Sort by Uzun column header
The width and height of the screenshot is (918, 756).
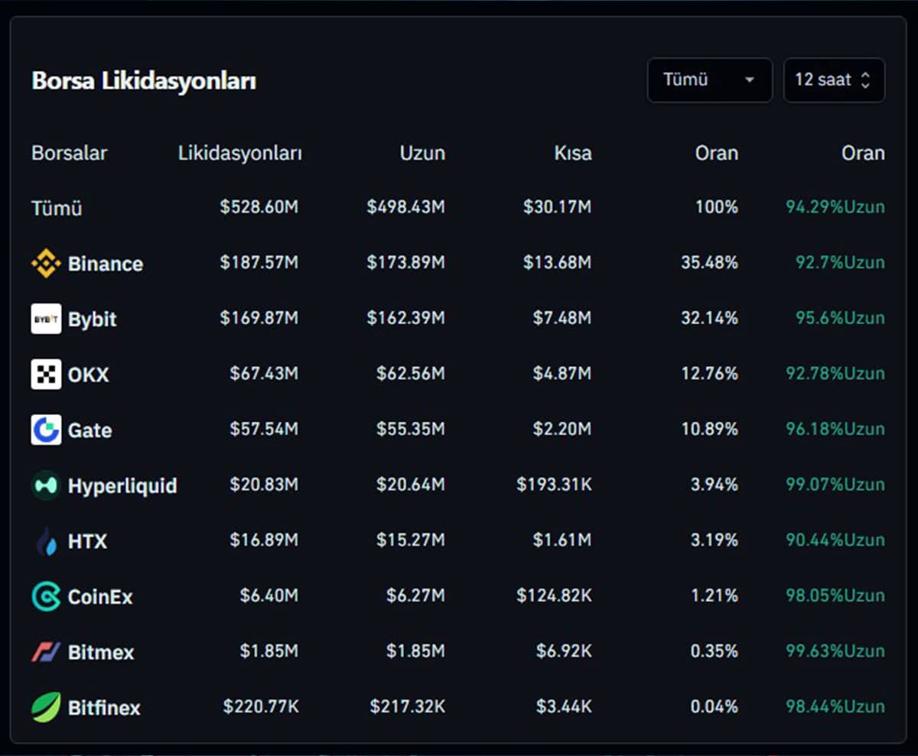[x=422, y=153]
